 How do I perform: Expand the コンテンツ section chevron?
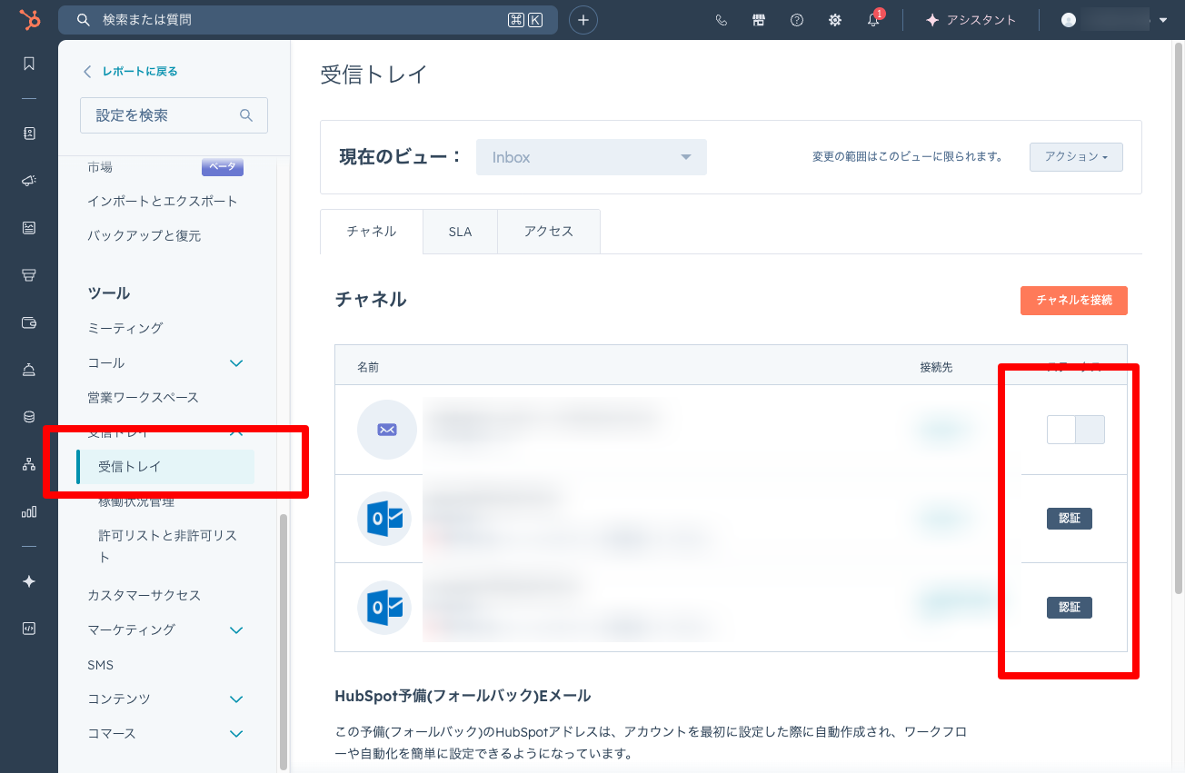coord(236,699)
